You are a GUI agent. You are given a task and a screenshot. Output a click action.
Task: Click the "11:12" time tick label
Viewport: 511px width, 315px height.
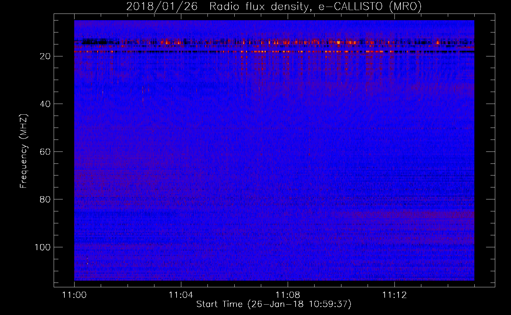click(394, 295)
